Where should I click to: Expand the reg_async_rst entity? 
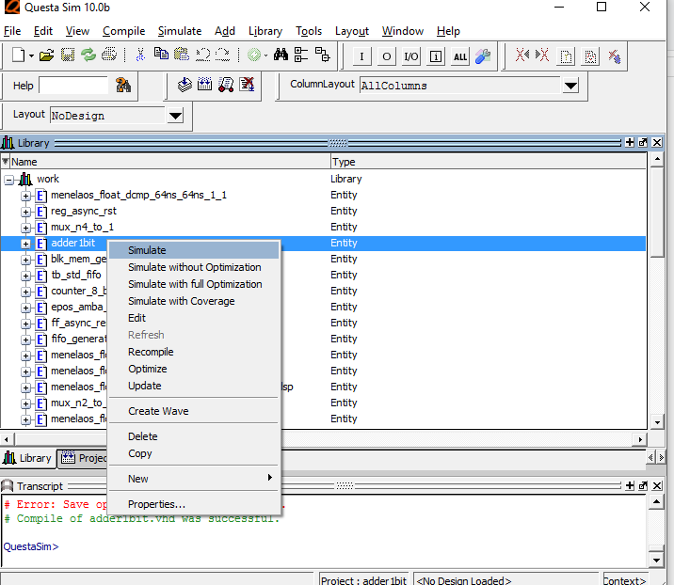25,212
